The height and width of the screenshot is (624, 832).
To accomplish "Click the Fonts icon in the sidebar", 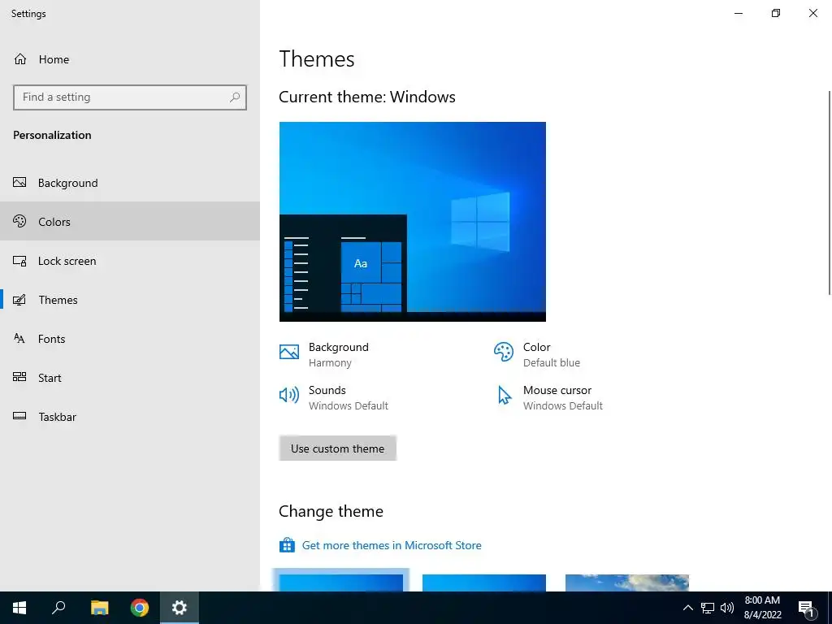I will [x=19, y=339].
